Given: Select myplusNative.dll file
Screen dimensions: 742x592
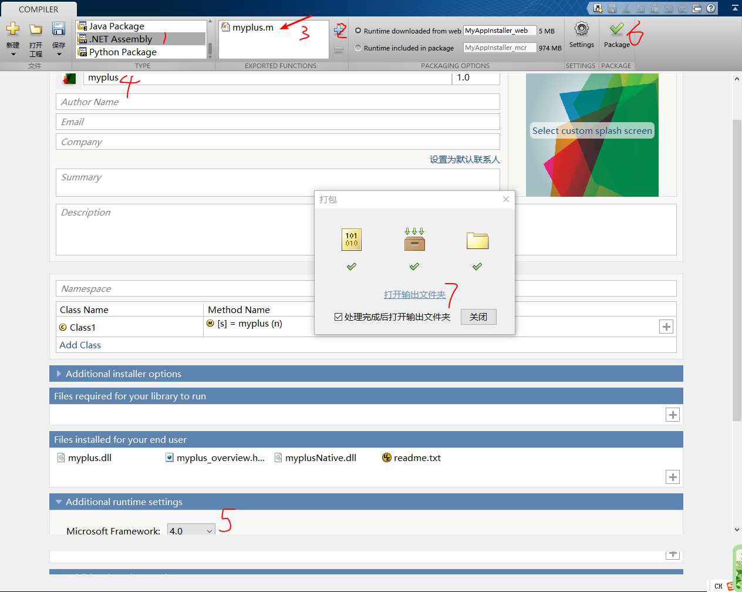Looking at the screenshot, I should click(315, 458).
